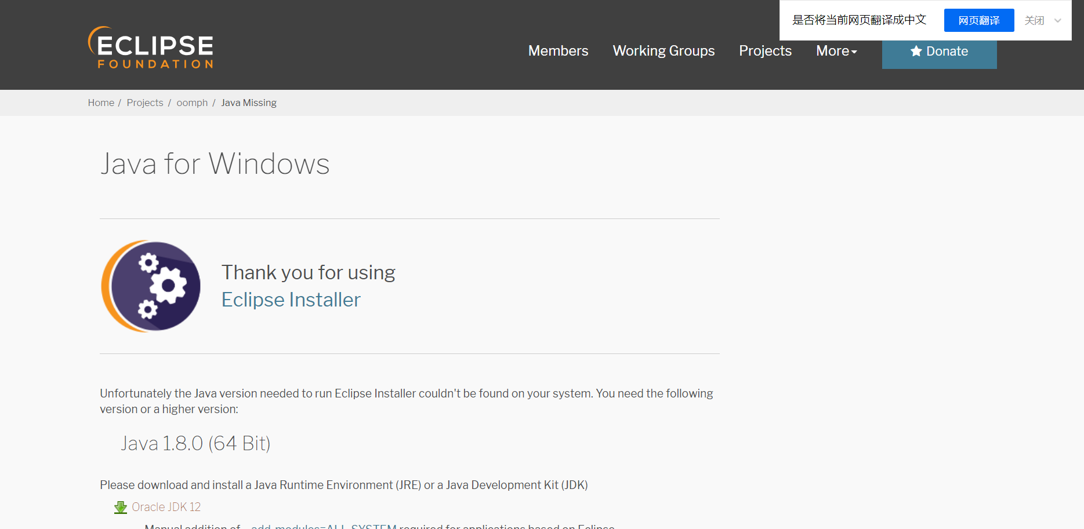Open the Working Groups menu item
Screen dimensions: 1084x529
coord(664,51)
